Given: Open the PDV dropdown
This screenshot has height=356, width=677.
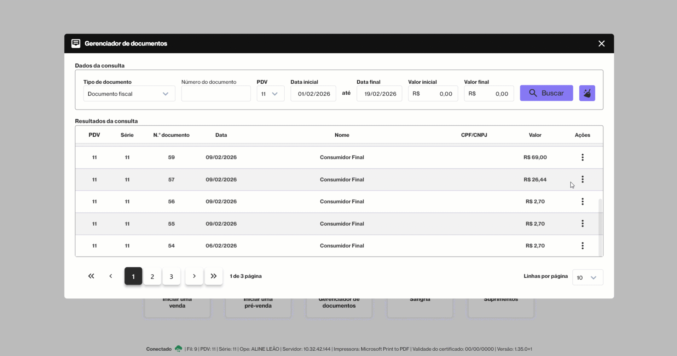Looking at the screenshot, I should (270, 94).
